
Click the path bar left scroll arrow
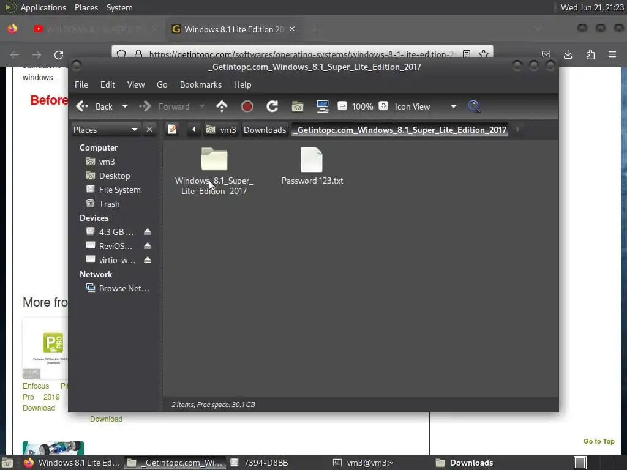[194, 130]
